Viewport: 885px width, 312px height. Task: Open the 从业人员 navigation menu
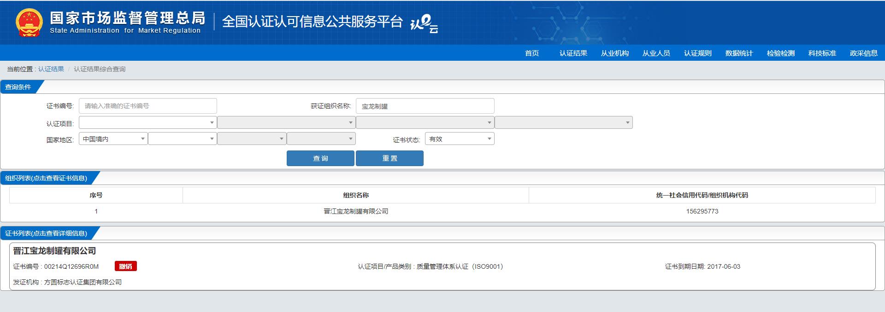coord(656,53)
